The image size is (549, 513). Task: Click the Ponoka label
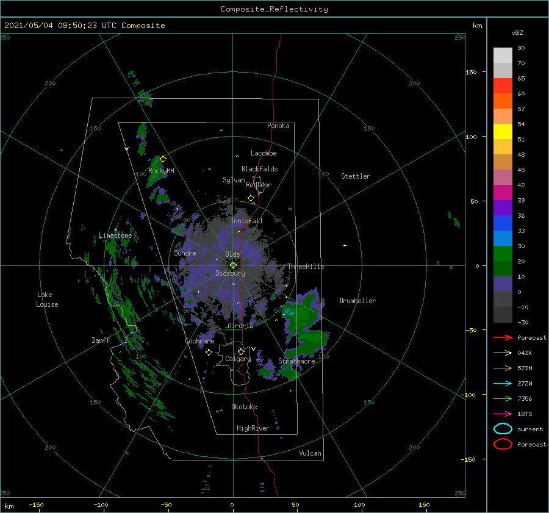coord(278,126)
